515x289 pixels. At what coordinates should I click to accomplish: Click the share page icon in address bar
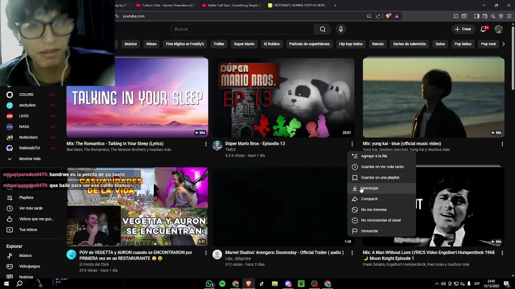pos(378,16)
